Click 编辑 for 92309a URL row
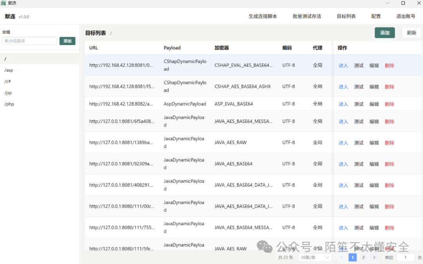This screenshot has width=423, height=264. [x=374, y=164]
